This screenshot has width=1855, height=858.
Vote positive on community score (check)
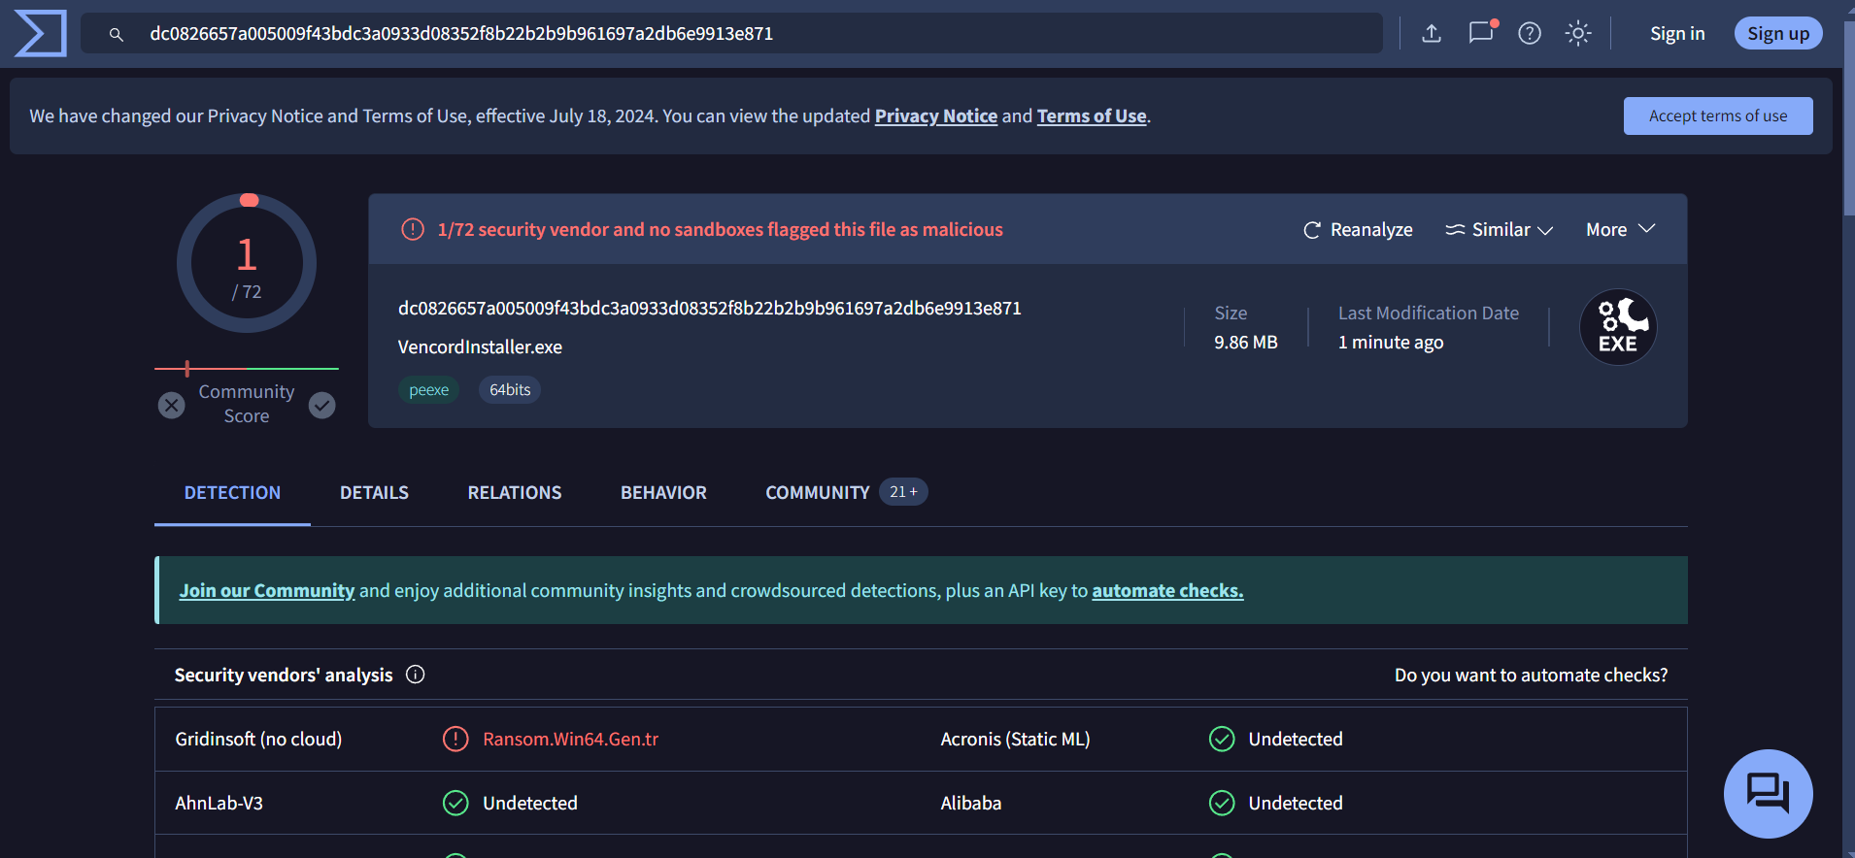322,405
